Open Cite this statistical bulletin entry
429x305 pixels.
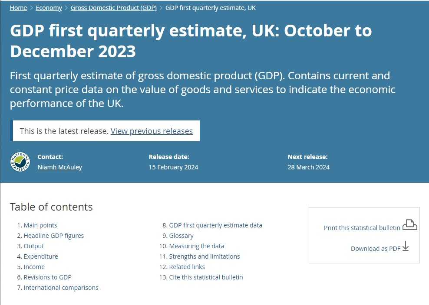(x=206, y=277)
